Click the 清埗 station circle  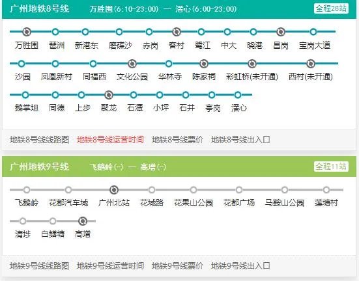click(23, 221)
